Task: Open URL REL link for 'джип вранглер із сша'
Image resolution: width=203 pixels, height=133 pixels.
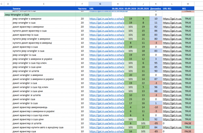Action: pos(172,35)
